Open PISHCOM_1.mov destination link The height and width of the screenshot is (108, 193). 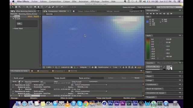(83, 87)
